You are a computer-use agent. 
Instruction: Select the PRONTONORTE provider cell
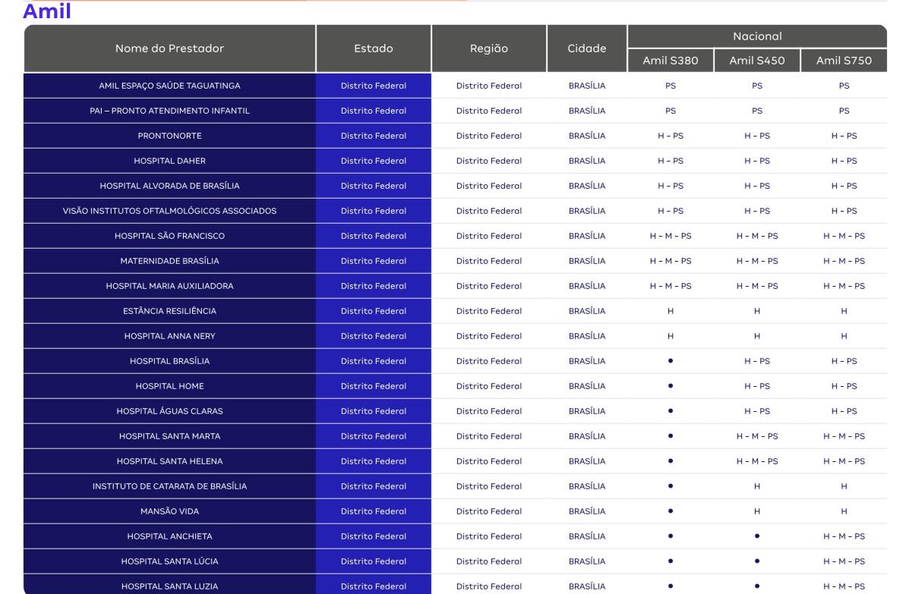[169, 136]
